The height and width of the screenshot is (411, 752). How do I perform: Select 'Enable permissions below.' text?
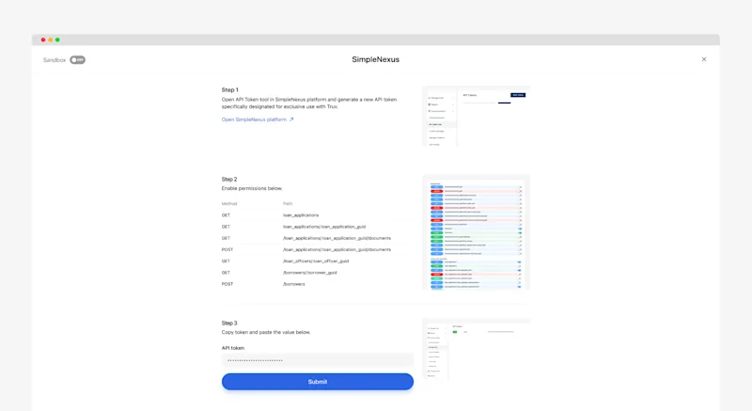coord(252,188)
